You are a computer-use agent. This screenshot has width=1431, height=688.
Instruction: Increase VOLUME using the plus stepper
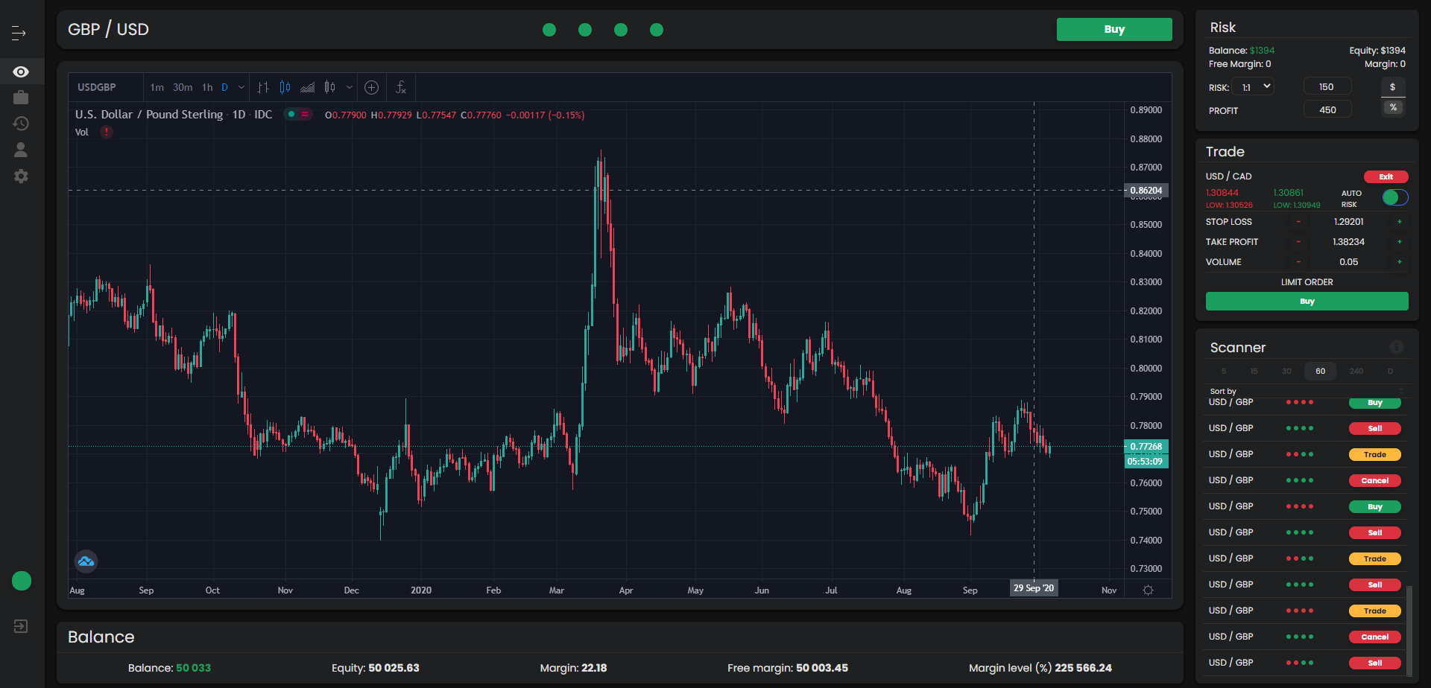tap(1399, 261)
